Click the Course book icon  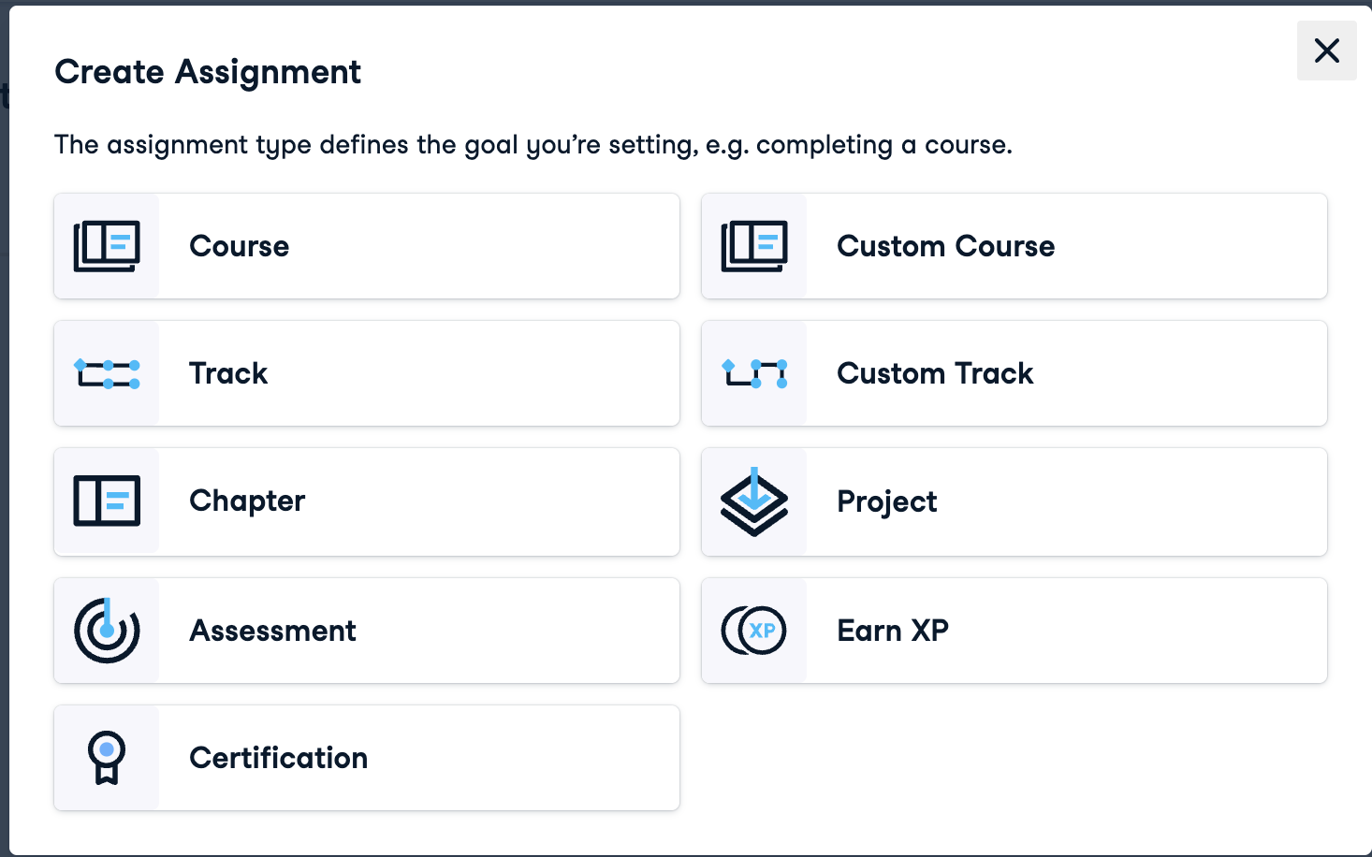pos(107,246)
